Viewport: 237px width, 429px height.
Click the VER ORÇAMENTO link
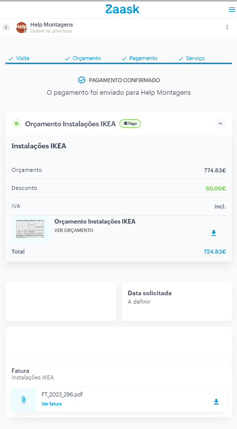pyautogui.click(x=73, y=231)
